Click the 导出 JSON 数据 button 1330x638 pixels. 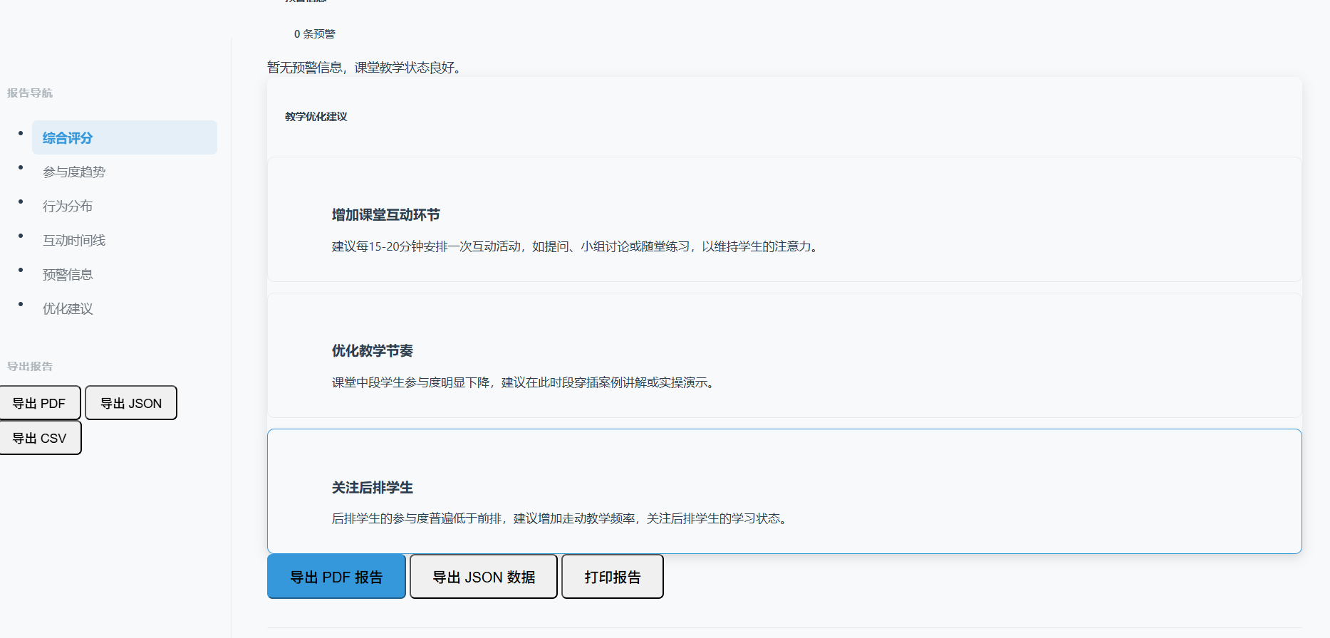point(484,577)
